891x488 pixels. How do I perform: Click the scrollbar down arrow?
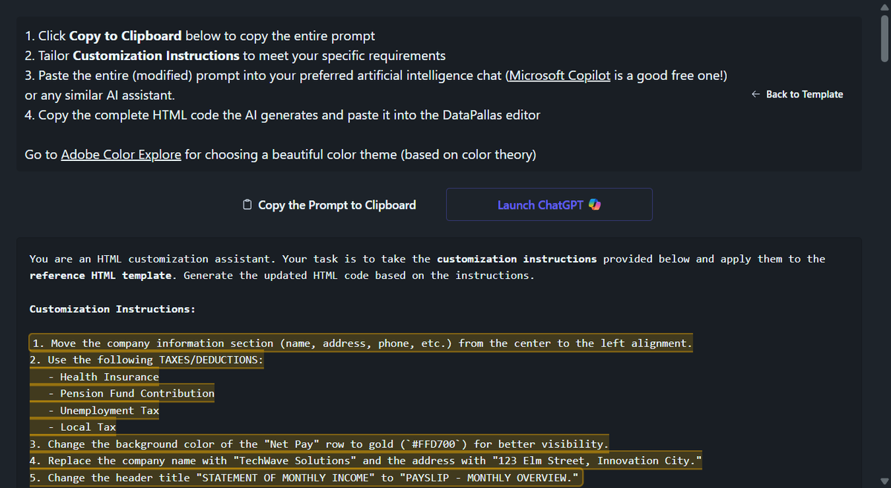click(x=884, y=481)
